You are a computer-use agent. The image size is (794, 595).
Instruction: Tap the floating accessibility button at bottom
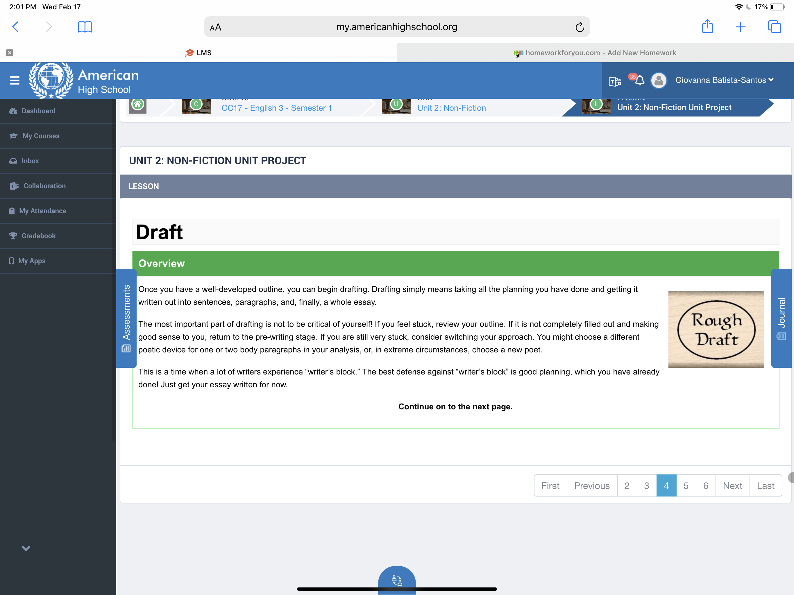[397, 580]
